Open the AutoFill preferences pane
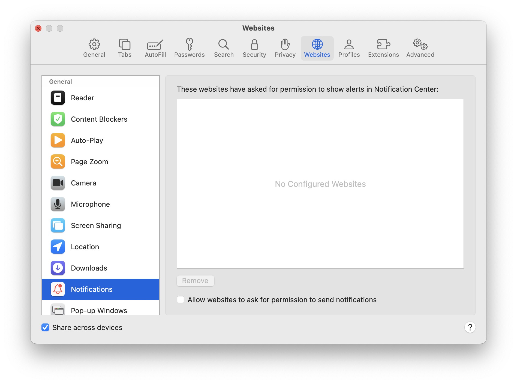The image size is (517, 384). point(155,48)
